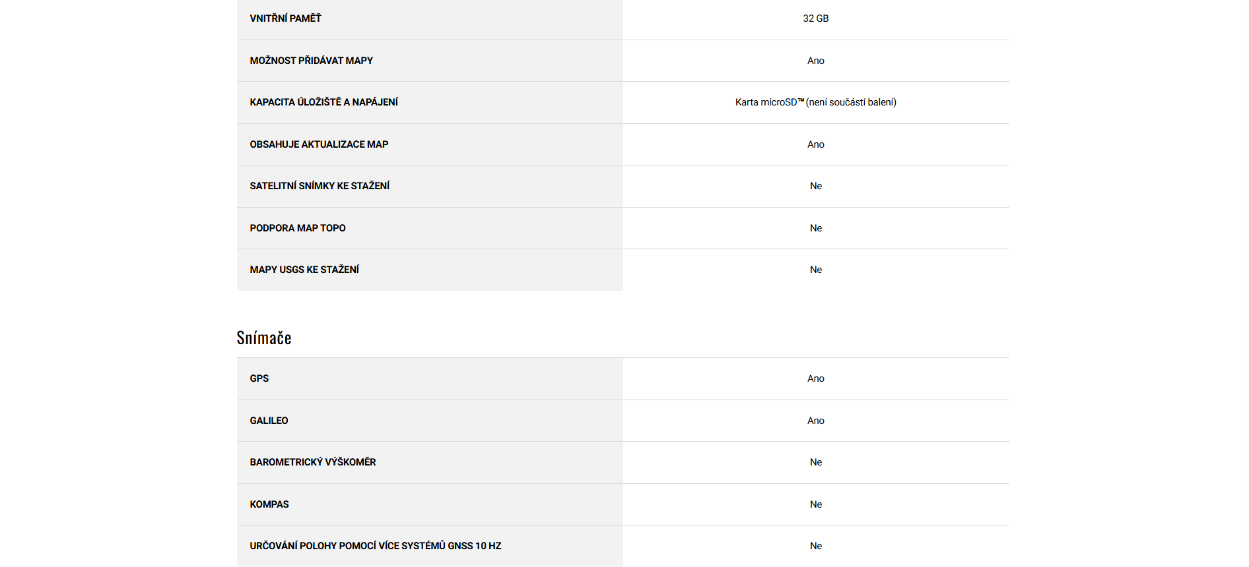Click SATELITNÍ SNÍMKY KE STAŽENÍ label
The height and width of the screenshot is (567, 1249).
(320, 186)
